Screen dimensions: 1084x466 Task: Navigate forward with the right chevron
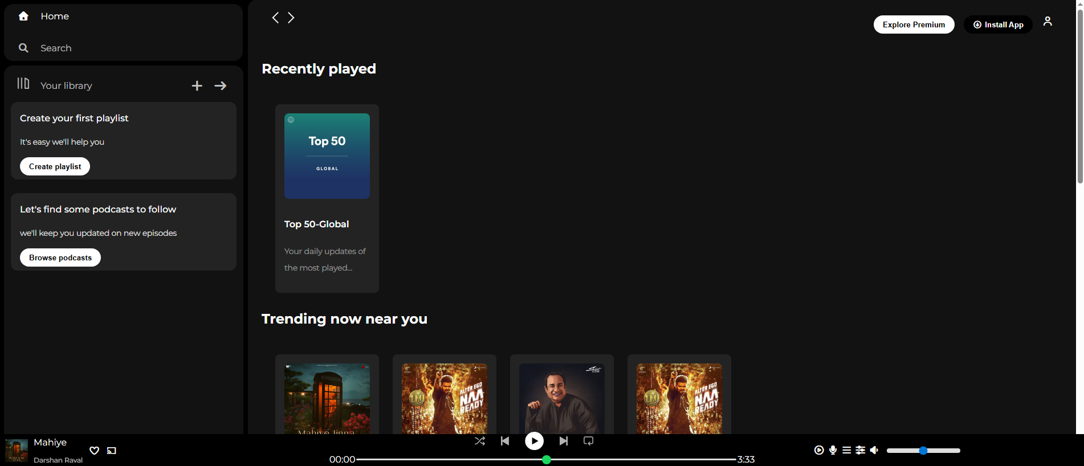[x=291, y=18]
